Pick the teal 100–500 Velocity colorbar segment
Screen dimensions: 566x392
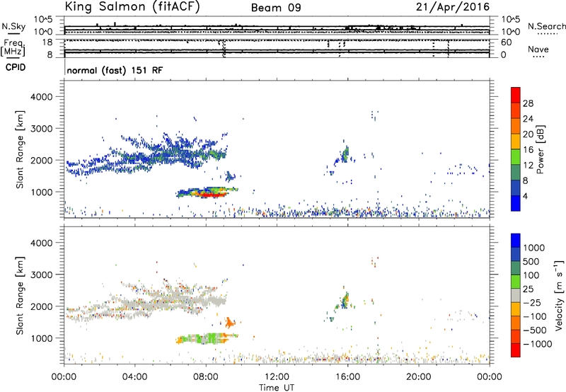(x=516, y=268)
